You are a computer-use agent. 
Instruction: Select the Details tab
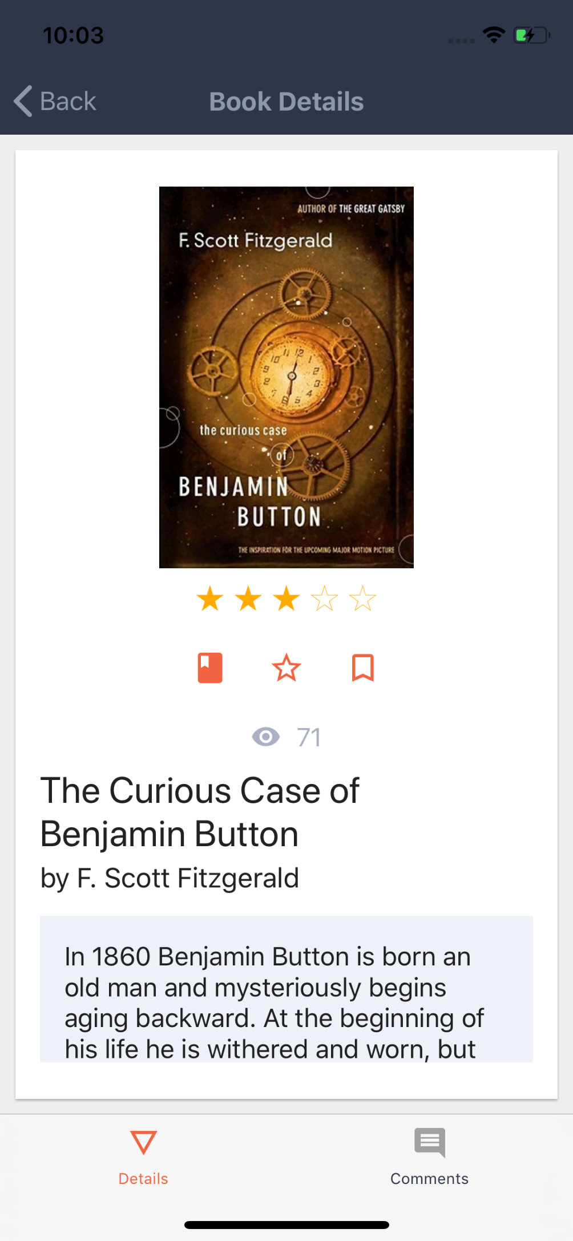143,1157
